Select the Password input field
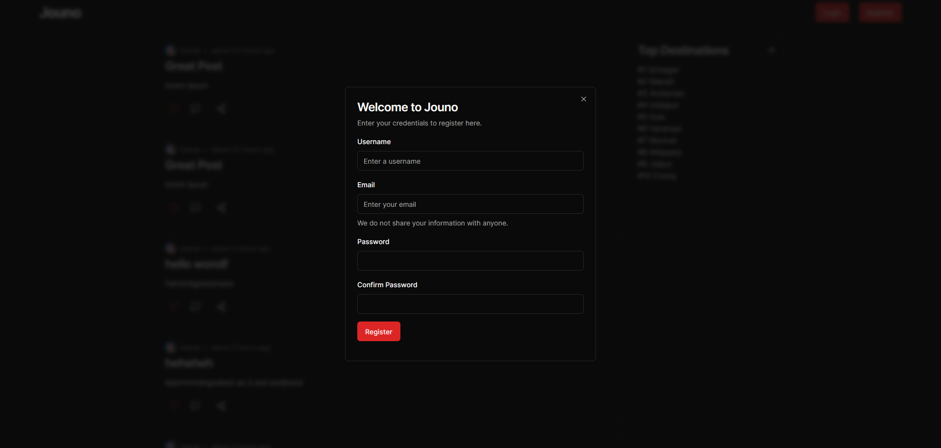 (x=470, y=261)
